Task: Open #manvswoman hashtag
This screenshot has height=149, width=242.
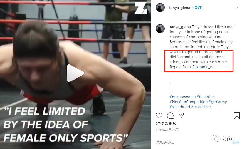Action: coord(182,97)
